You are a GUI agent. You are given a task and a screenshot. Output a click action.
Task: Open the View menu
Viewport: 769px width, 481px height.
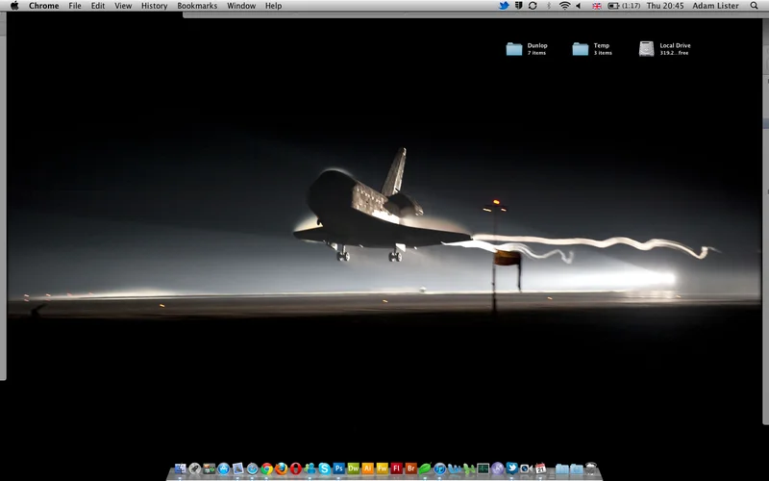click(123, 6)
